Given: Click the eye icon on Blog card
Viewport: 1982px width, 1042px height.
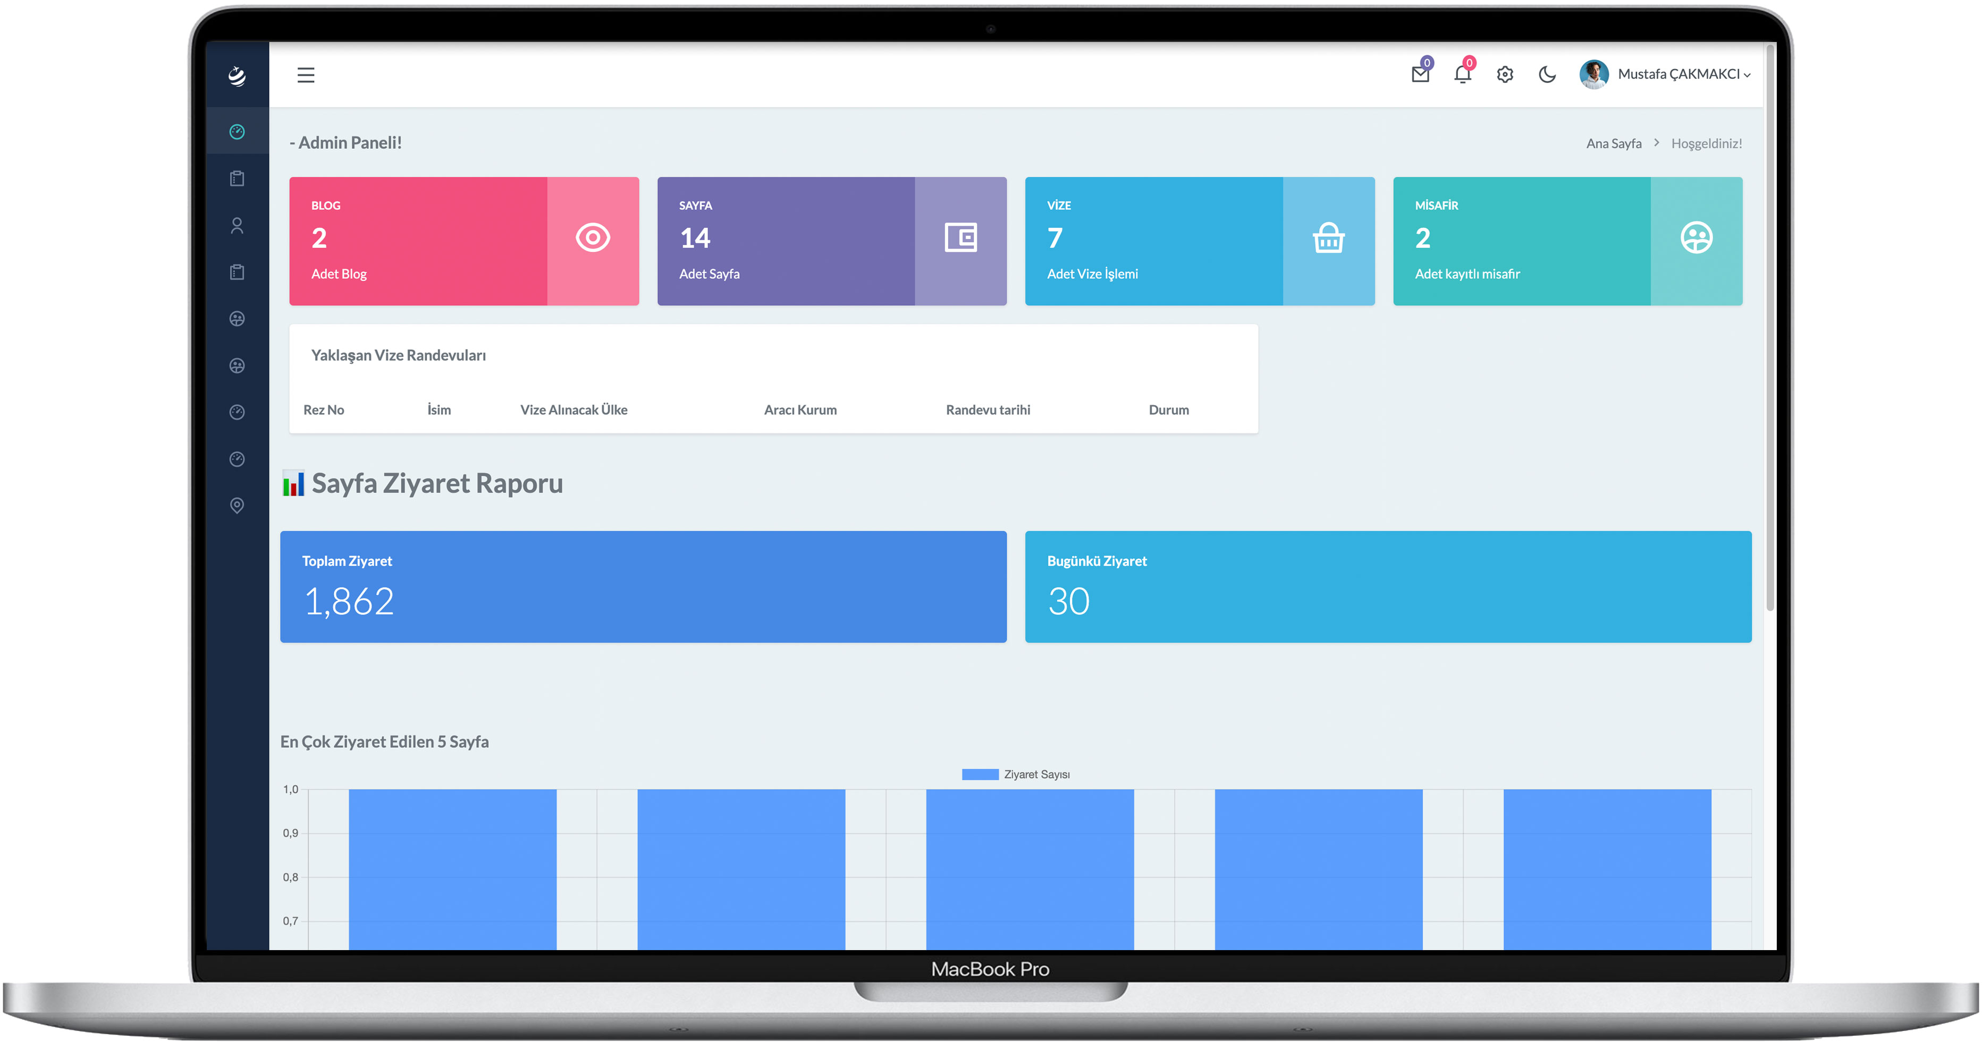Looking at the screenshot, I should [x=593, y=237].
